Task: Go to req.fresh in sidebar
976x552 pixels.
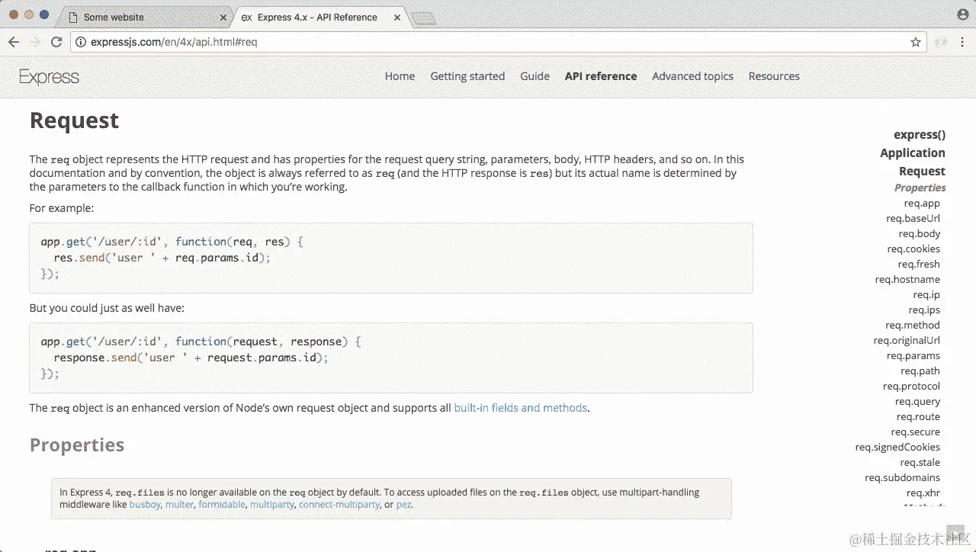Action: (x=919, y=265)
